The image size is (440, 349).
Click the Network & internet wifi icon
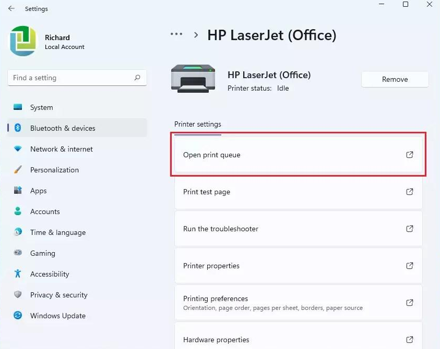click(18, 148)
